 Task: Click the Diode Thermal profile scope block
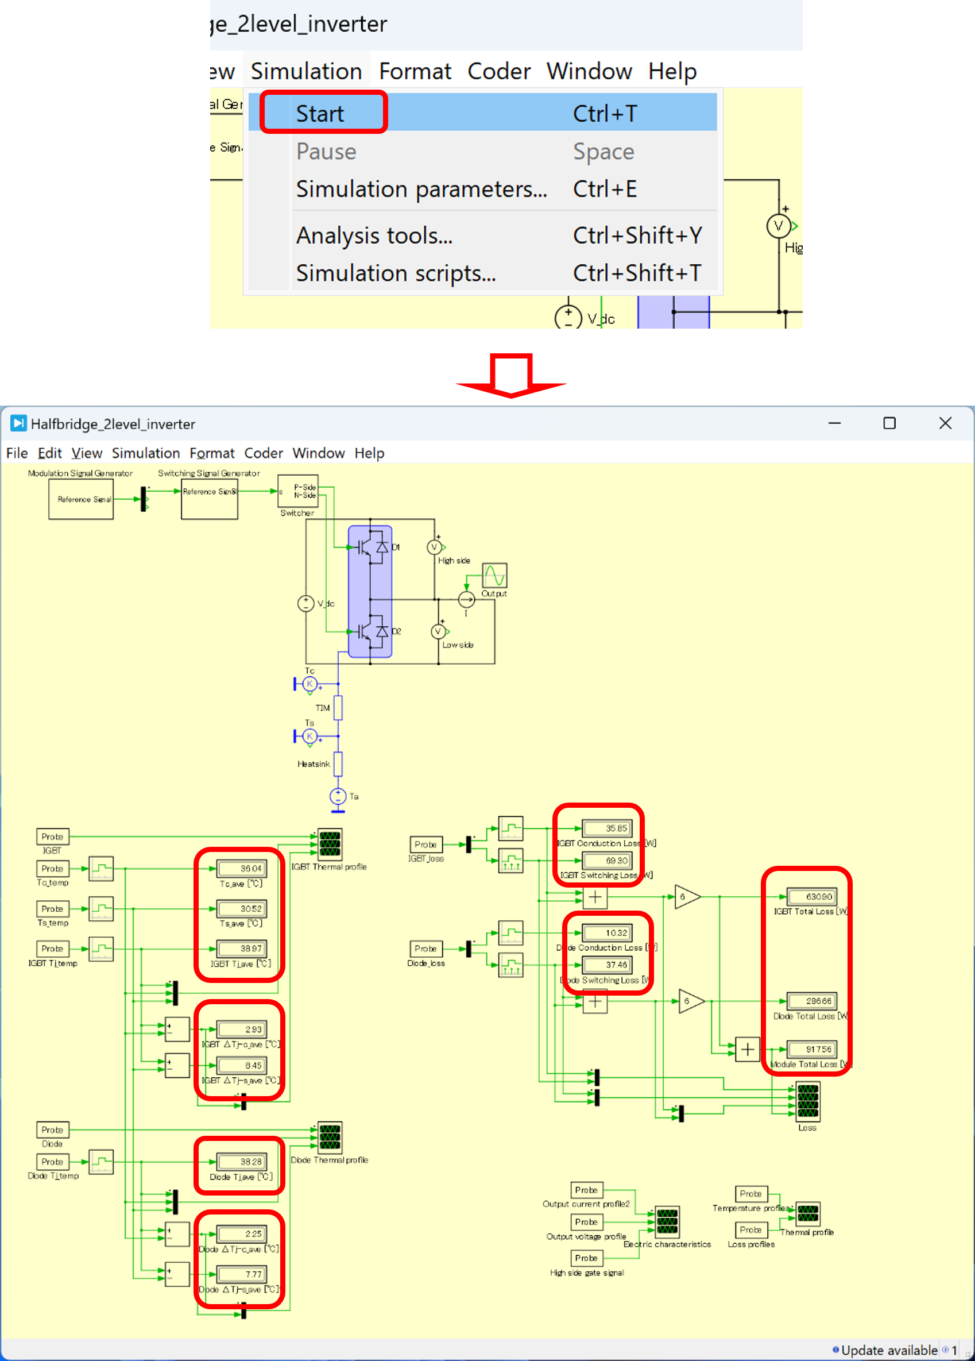click(329, 1136)
